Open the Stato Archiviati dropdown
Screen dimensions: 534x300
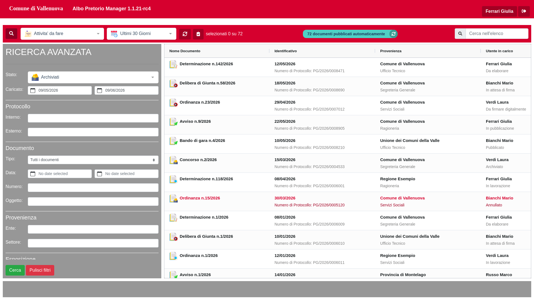(93, 77)
